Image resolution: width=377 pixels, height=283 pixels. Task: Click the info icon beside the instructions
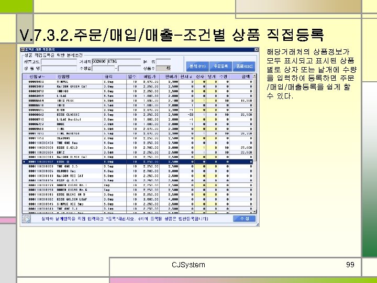[x=27, y=219]
